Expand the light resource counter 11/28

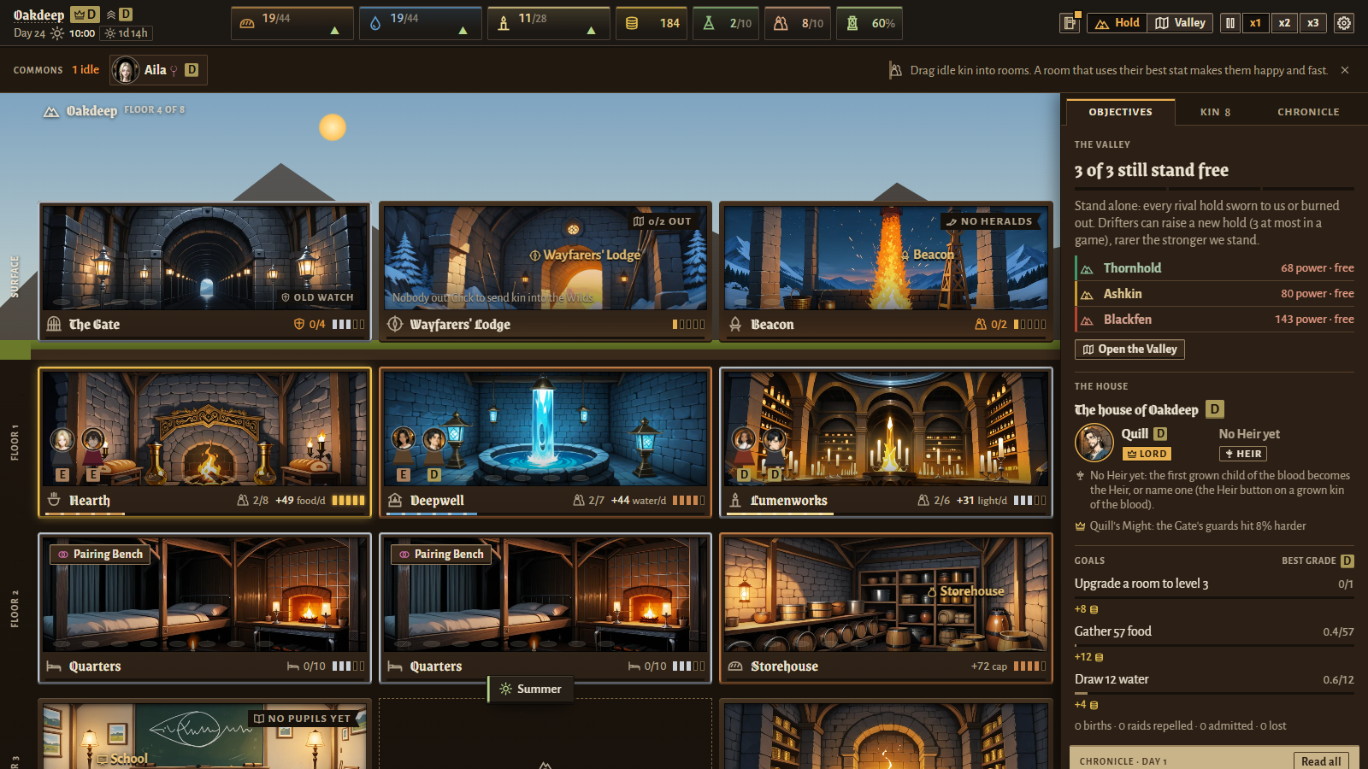click(548, 23)
